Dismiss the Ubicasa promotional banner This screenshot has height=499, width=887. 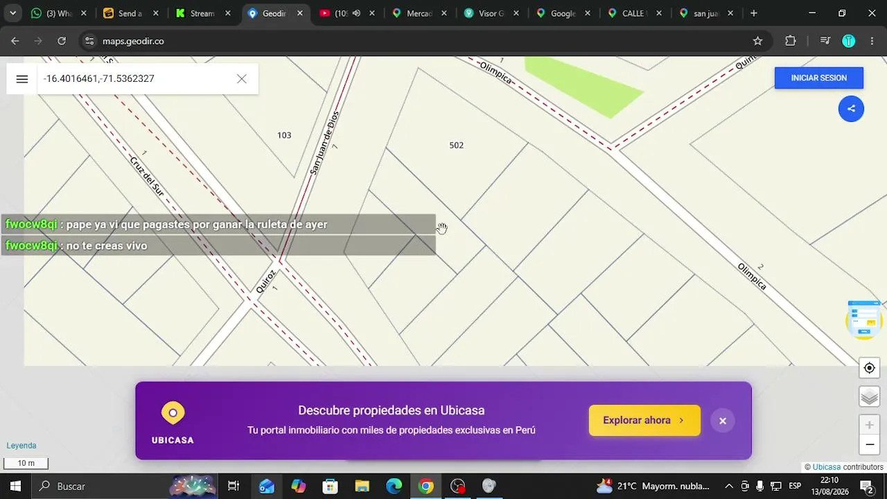pos(723,421)
